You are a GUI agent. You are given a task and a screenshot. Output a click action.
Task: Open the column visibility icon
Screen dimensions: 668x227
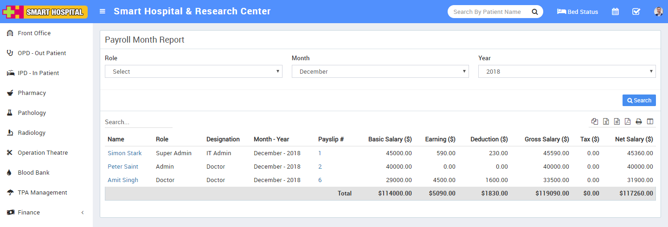point(650,122)
